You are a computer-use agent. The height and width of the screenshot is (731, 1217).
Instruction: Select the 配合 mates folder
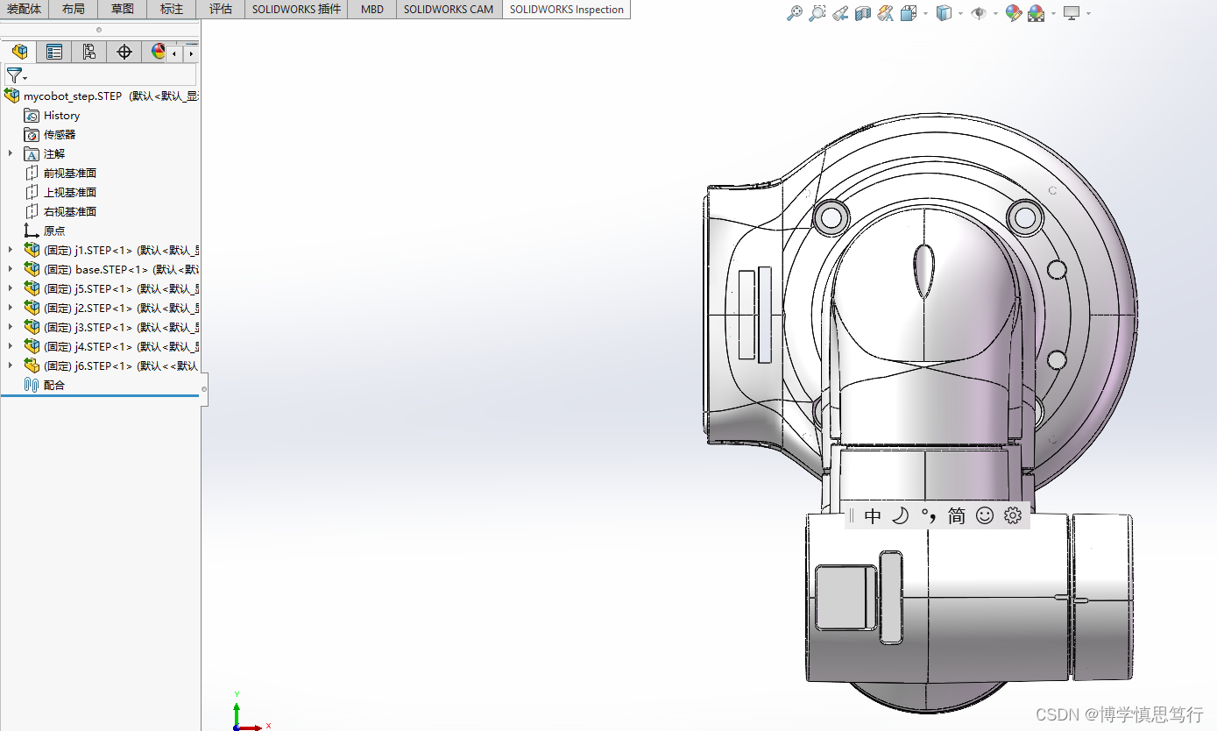(46, 385)
